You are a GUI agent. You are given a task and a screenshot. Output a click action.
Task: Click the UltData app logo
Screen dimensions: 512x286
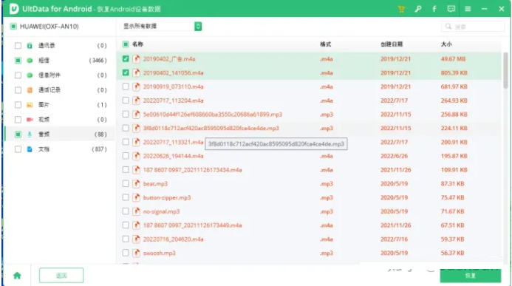pyautogui.click(x=14, y=9)
